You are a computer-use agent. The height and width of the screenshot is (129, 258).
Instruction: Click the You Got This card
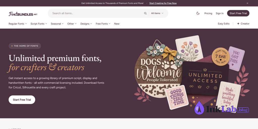(x=236, y=59)
